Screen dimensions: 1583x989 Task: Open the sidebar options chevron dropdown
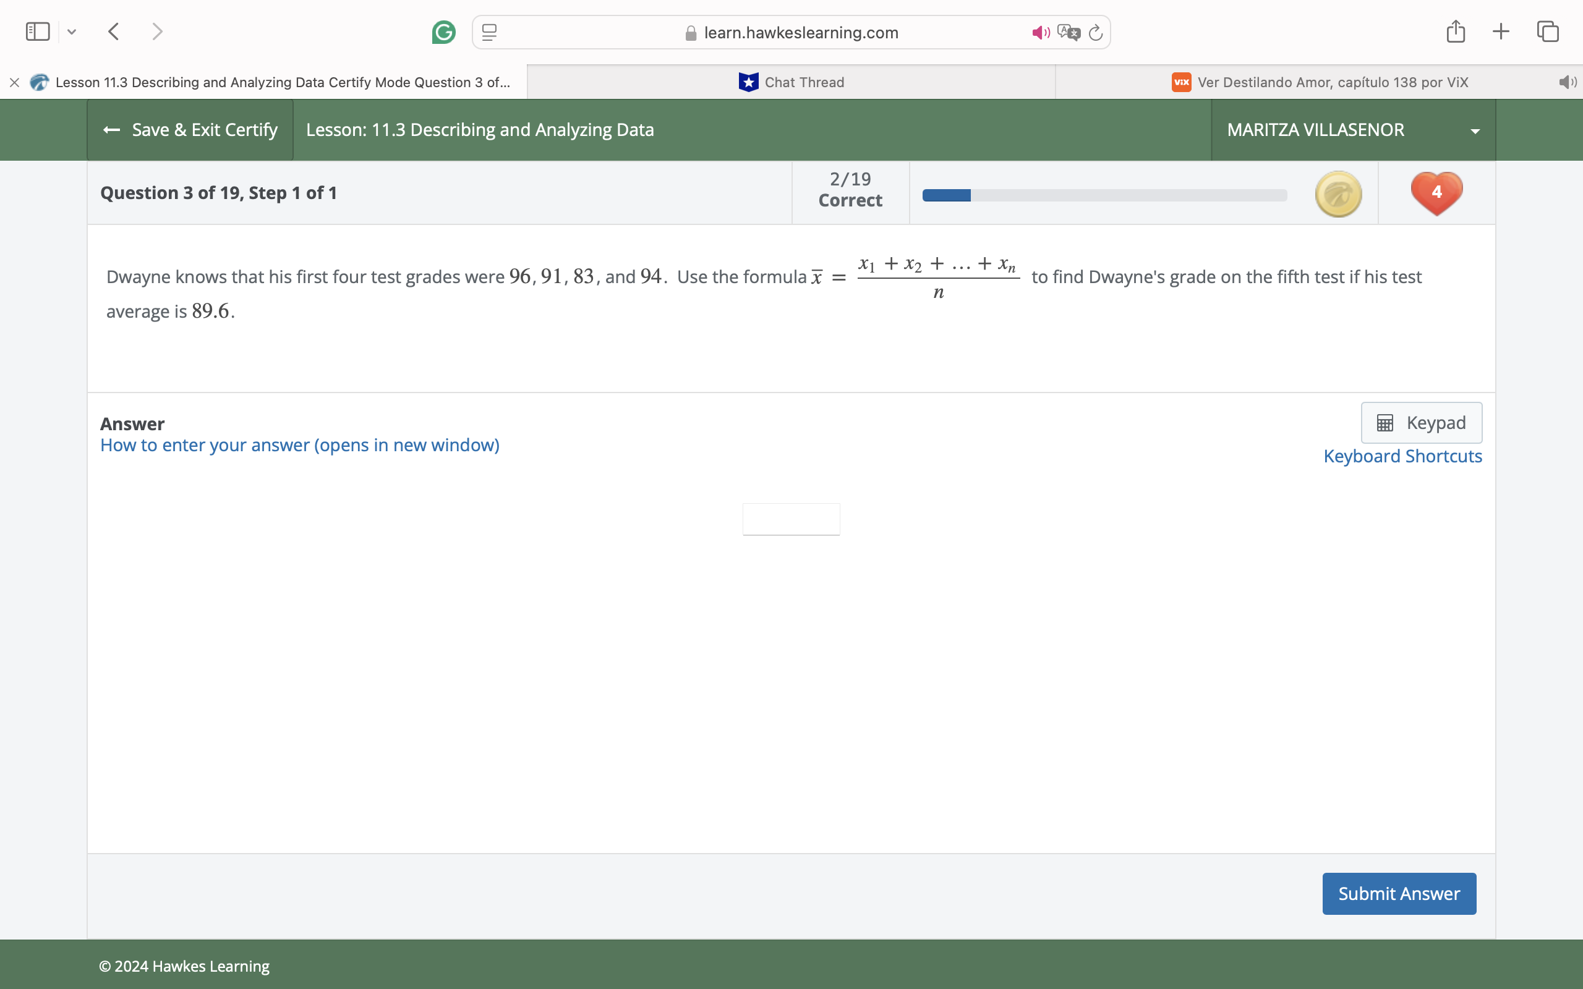[72, 32]
